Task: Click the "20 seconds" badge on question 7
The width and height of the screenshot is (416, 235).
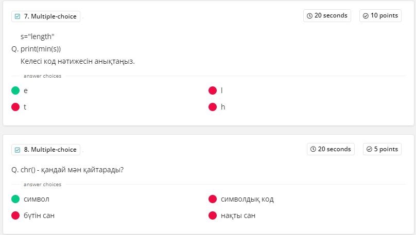Action: coord(327,16)
